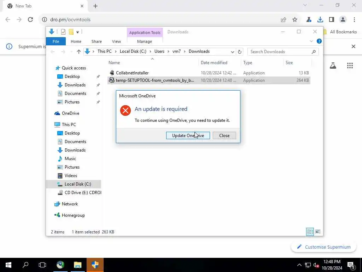The height and width of the screenshot is (272, 362).
Task: Reload the browser page
Action: click(x=30, y=20)
